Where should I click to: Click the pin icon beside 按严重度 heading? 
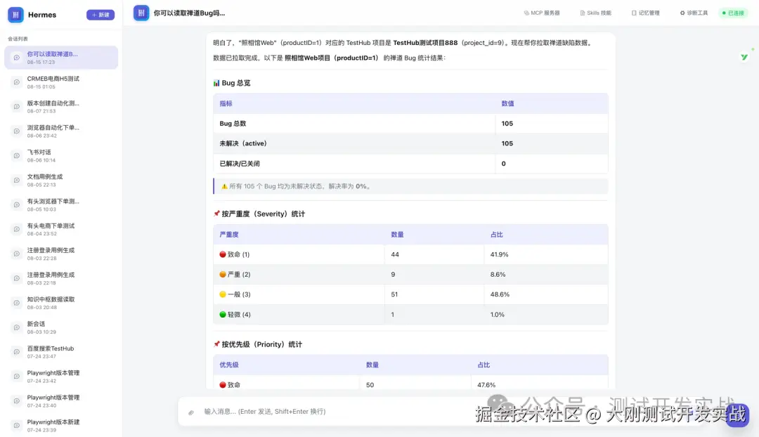(216, 214)
